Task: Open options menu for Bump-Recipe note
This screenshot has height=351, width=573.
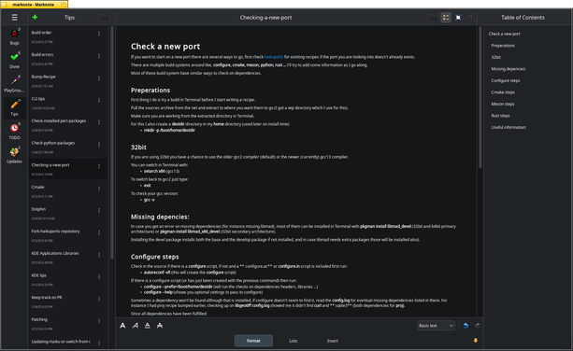Action: coord(99,78)
